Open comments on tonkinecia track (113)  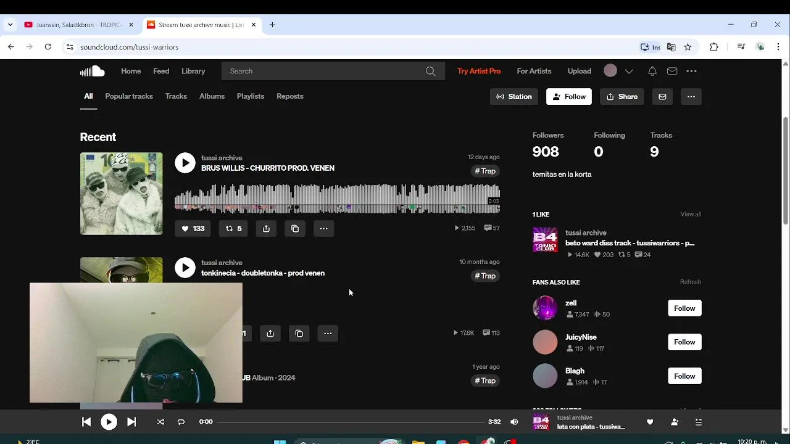click(x=491, y=333)
